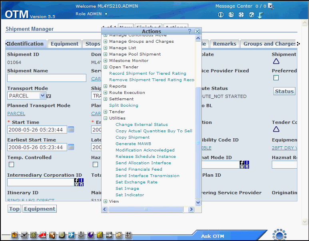Open the Transport Mode PARCEL dropdown
This screenshot has width=309, height=241.
click(27, 96)
